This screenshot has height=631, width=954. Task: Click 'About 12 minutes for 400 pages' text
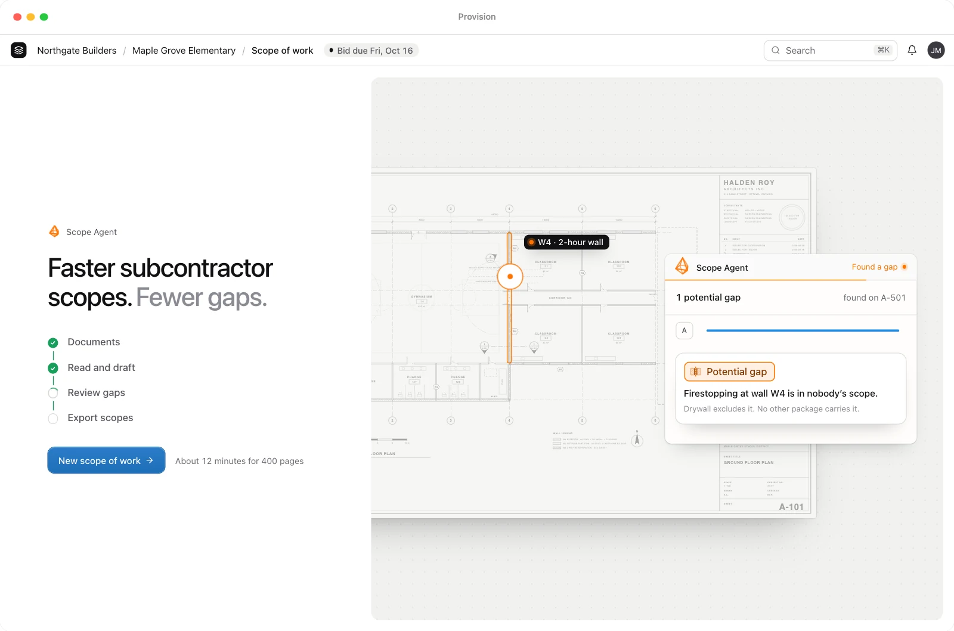[239, 461]
